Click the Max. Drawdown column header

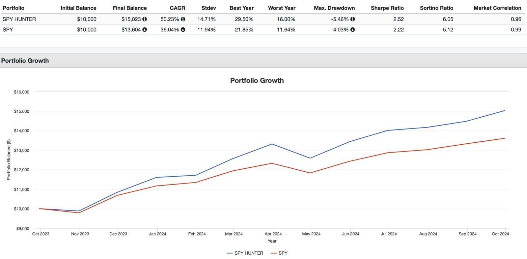point(334,8)
